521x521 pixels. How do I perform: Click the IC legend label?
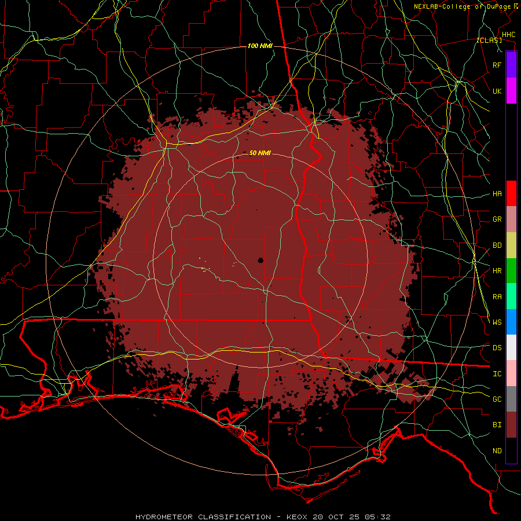click(x=497, y=374)
